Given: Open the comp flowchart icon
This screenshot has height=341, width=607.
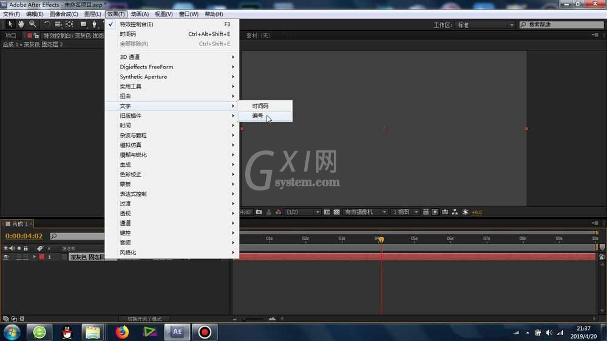Looking at the screenshot, I should (x=455, y=212).
